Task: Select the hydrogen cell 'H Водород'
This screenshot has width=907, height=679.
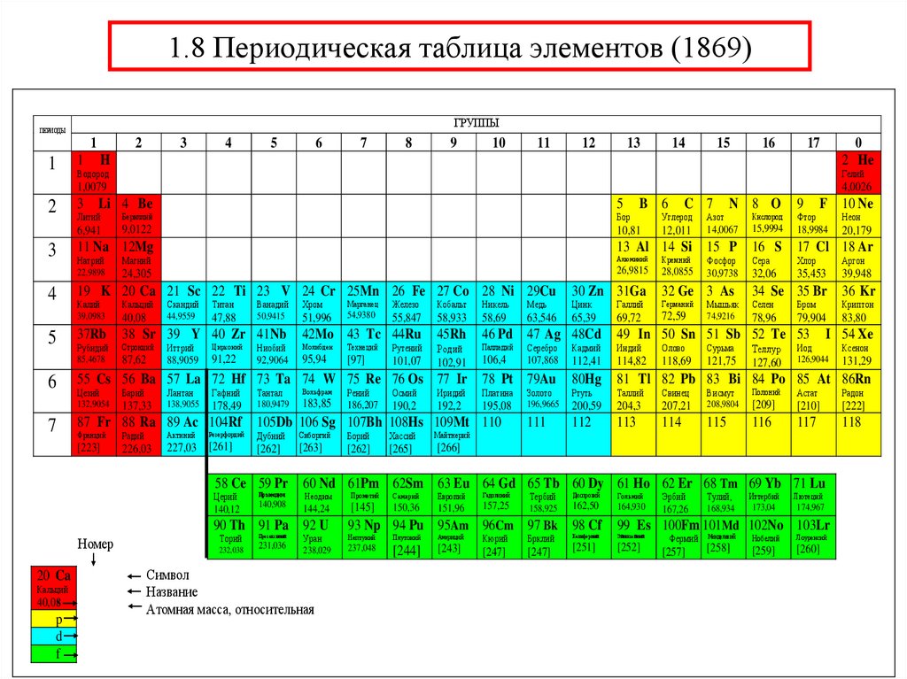Action: click(94, 173)
